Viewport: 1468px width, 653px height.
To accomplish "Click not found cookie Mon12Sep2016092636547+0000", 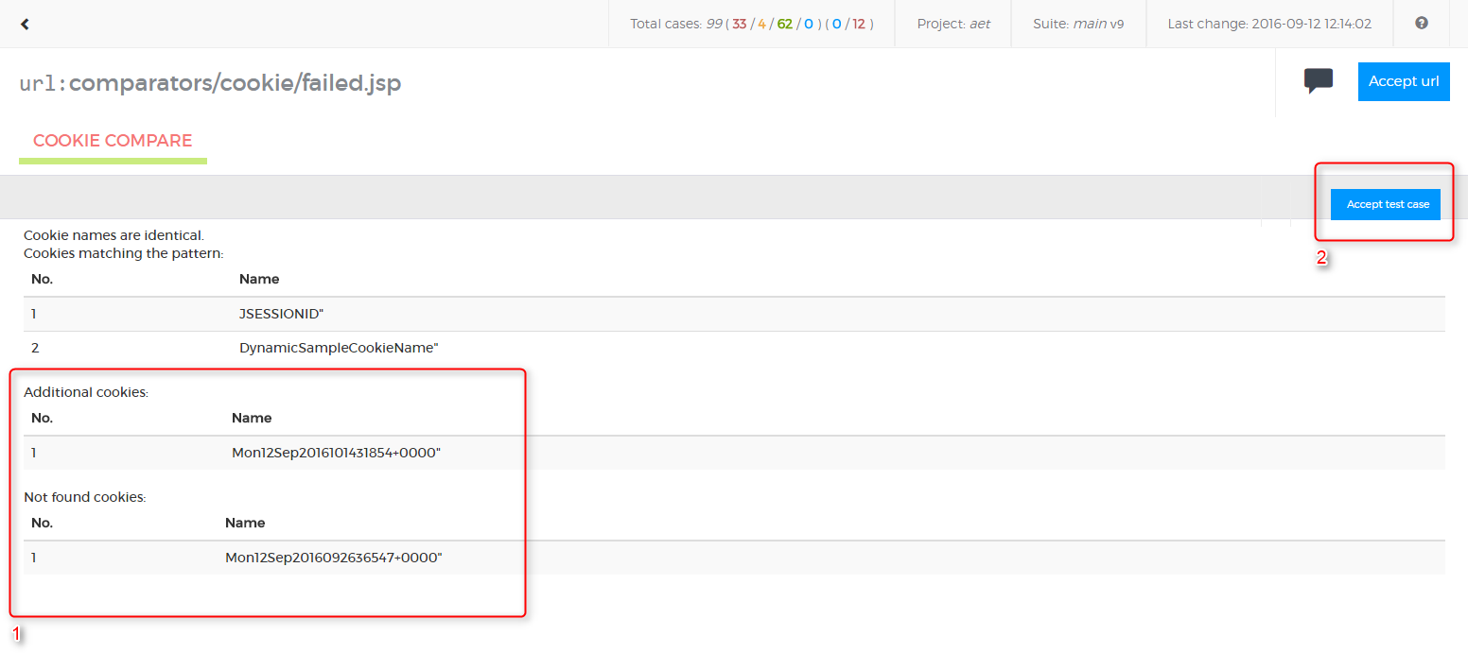I will coord(333,558).
